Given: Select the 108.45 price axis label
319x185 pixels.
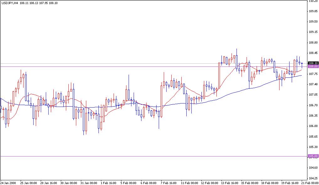Looking at the screenshot, I should (x=313, y=53).
